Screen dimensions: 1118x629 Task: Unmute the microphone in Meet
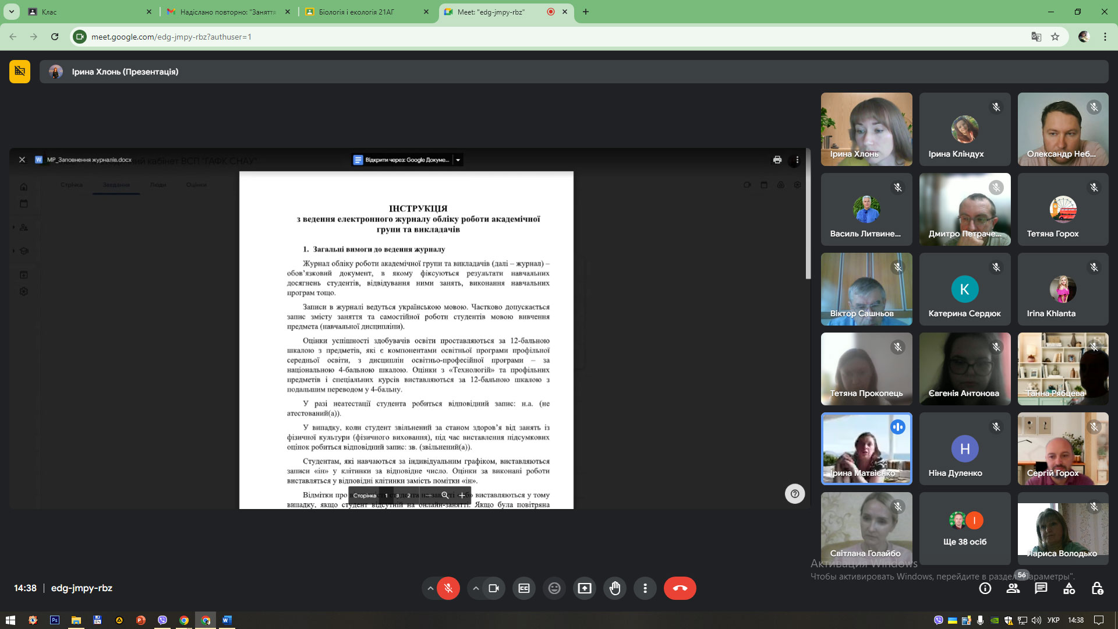[448, 588]
